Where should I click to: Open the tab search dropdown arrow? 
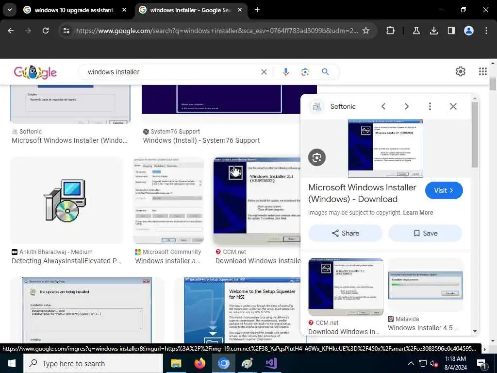[x=10, y=10]
